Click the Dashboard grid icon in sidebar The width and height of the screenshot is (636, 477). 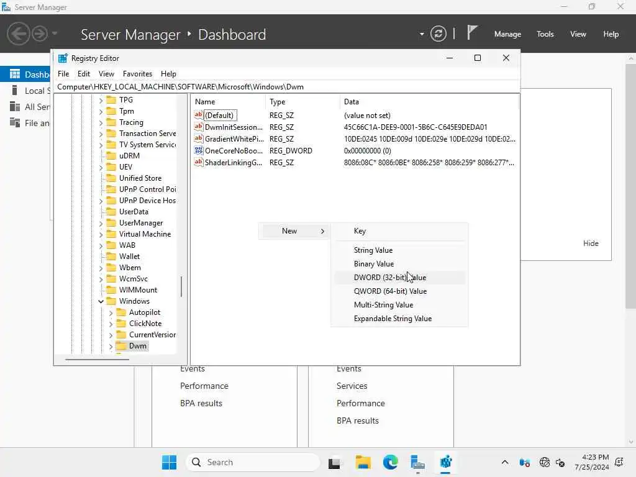[x=15, y=74]
